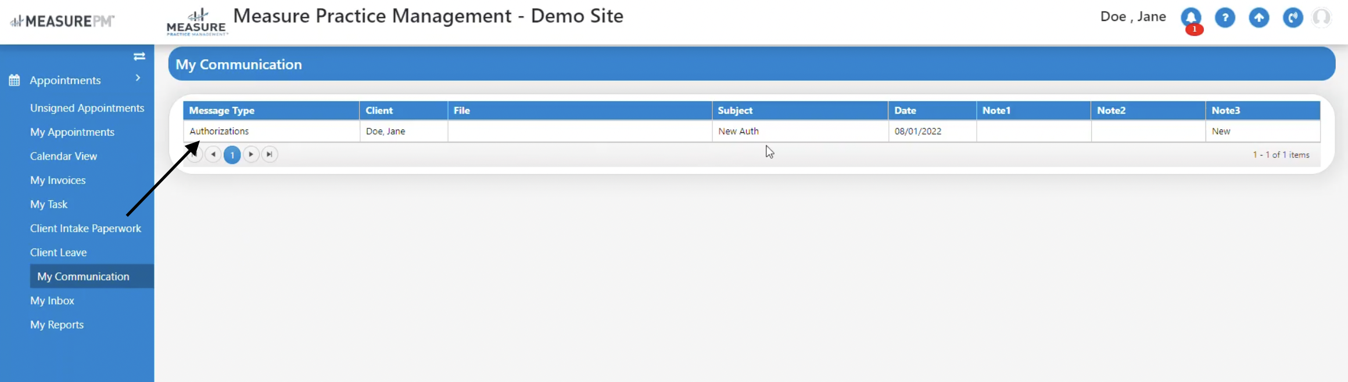Viewport: 1348px width, 382px height.
Task: Open My Task
Action: tap(49, 204)
